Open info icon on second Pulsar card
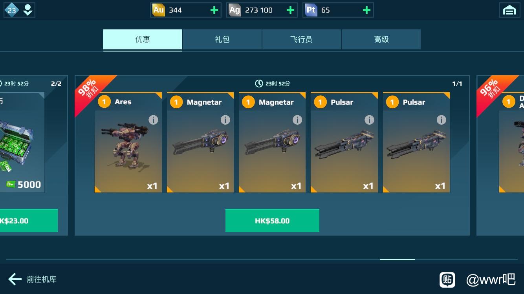The height and width of the screenshot is (294, 524). [442, 120]
